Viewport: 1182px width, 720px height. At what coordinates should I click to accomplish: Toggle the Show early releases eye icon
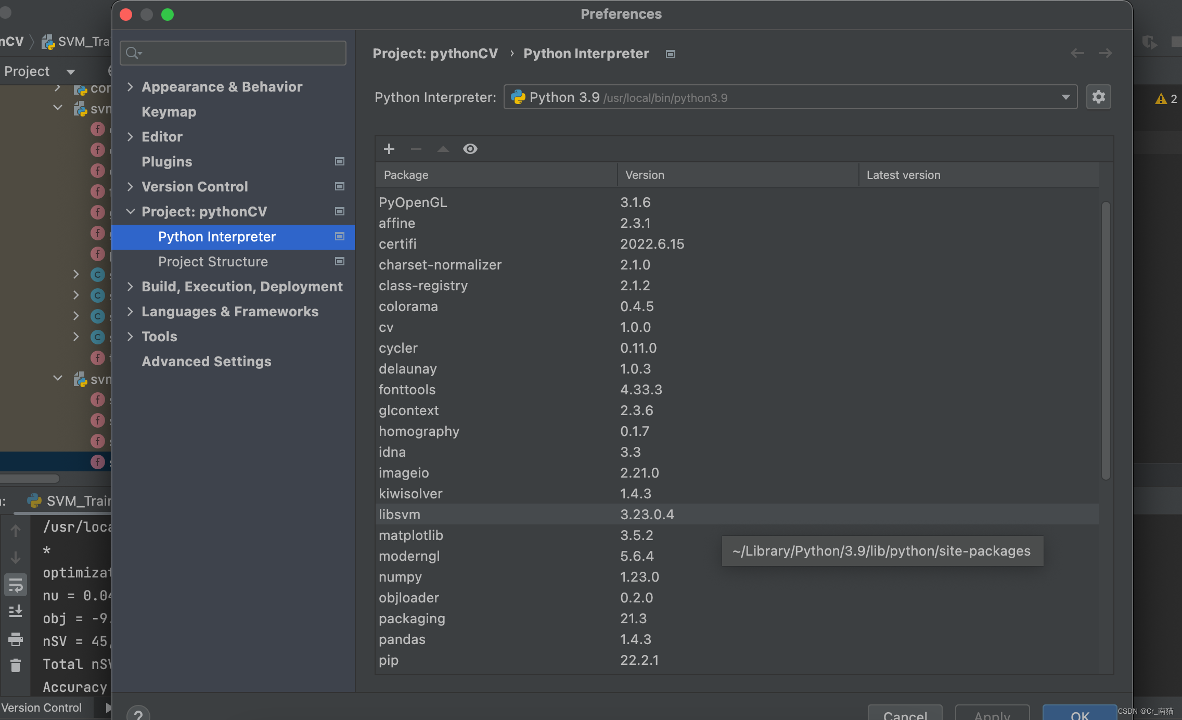click(470, 149)
